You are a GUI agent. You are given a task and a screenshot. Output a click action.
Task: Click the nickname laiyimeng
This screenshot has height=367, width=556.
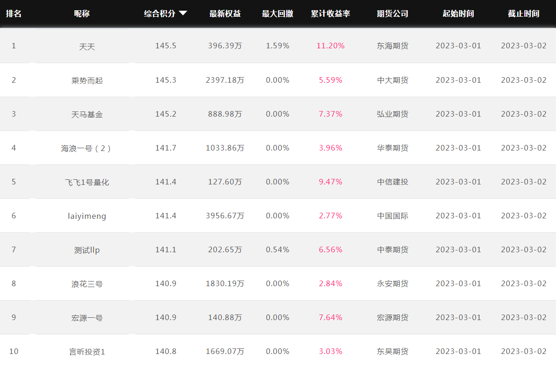87,216
